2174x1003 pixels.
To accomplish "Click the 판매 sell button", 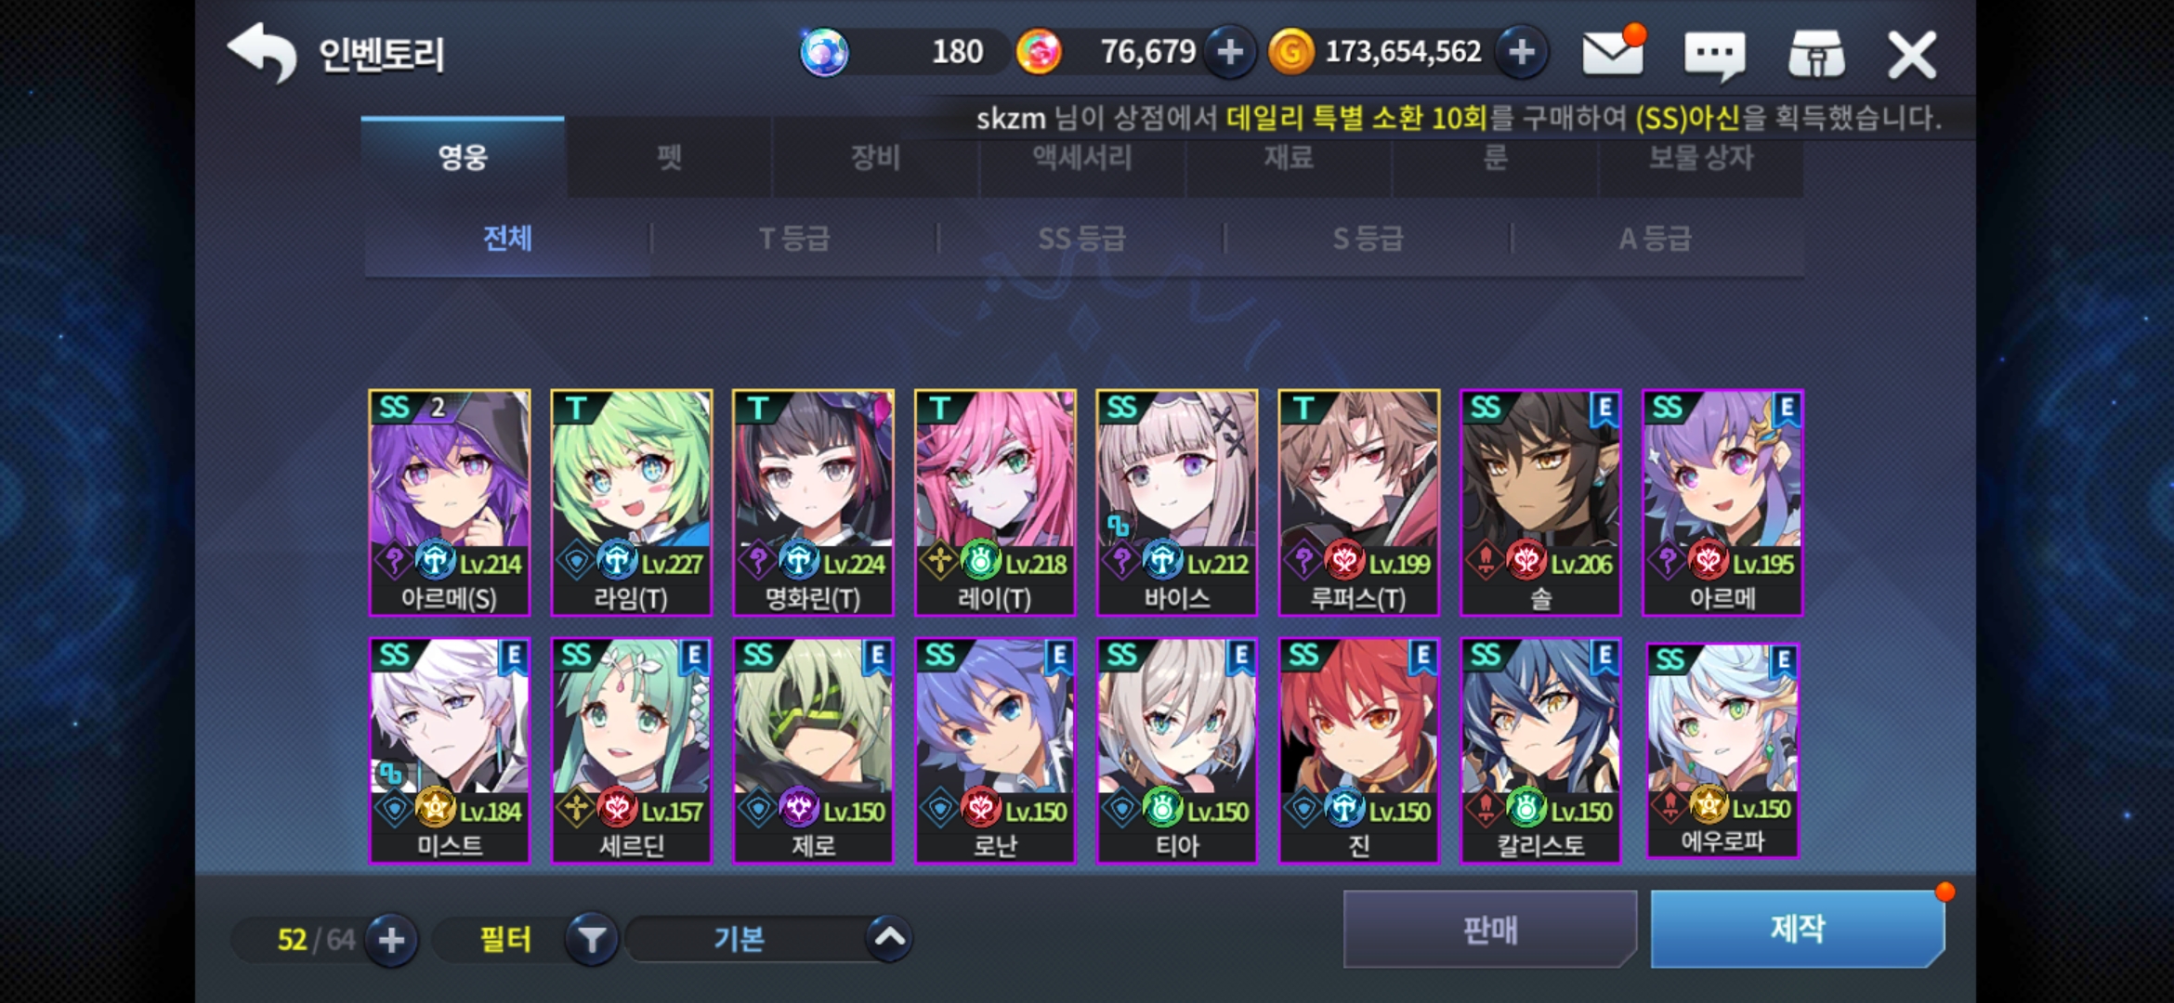I will pyautogui.click(x=1490, y=929).
